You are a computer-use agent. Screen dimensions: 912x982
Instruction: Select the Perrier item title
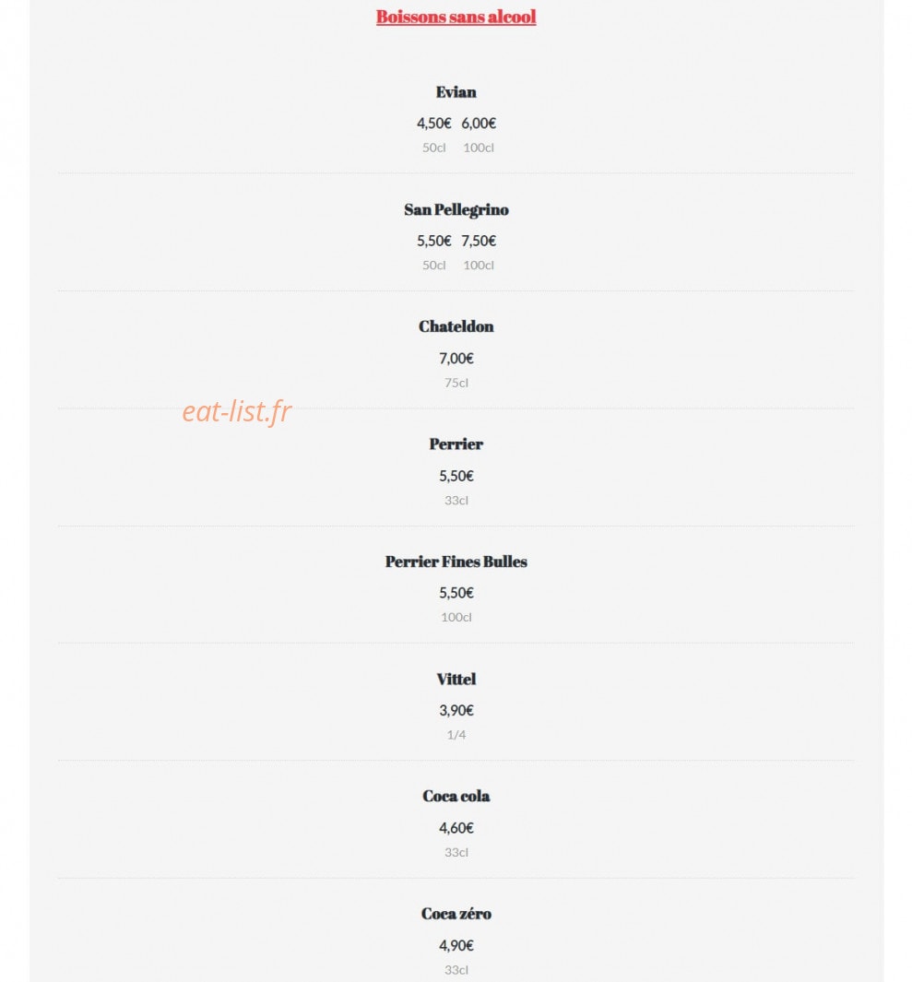[x=456, y=444]
